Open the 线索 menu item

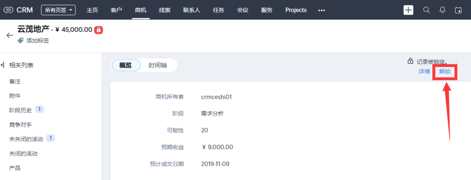(165, 10)
